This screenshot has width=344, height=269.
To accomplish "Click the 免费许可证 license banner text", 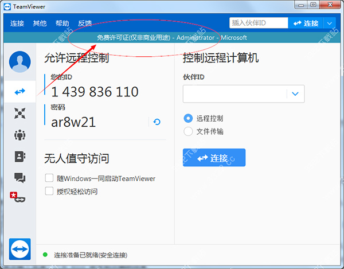I will tap(134, 38).
